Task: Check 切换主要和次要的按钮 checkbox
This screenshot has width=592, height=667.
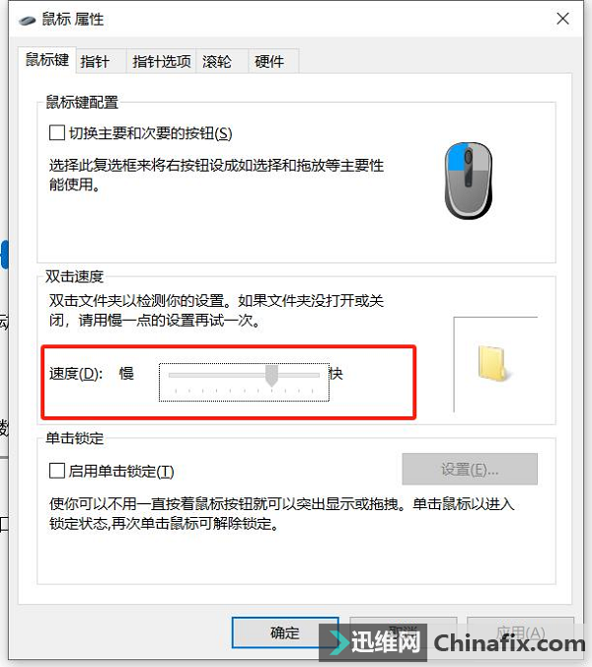Action: (57, 133)
